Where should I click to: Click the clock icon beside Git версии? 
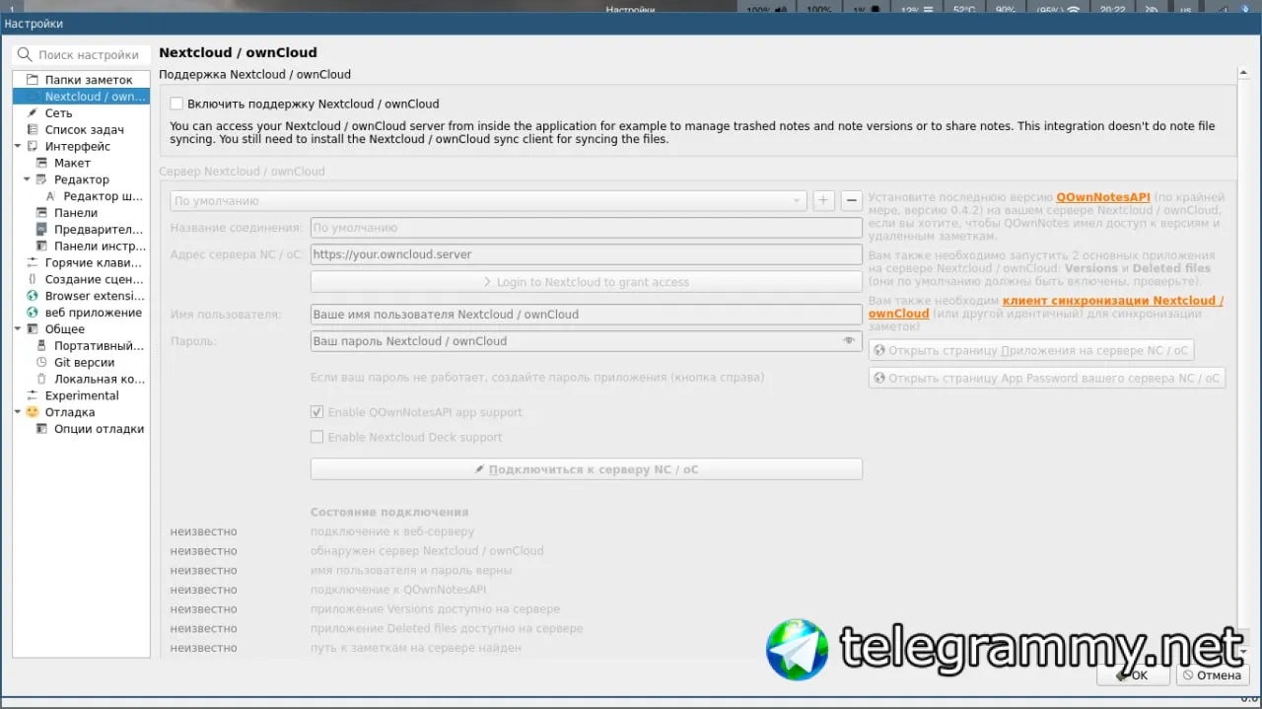click(42, 363)
